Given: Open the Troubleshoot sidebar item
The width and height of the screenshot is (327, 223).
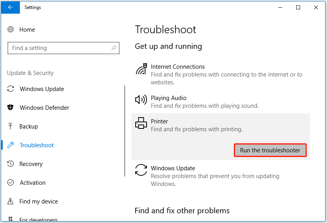Looking at the screenshot, I should coord(37,145).
